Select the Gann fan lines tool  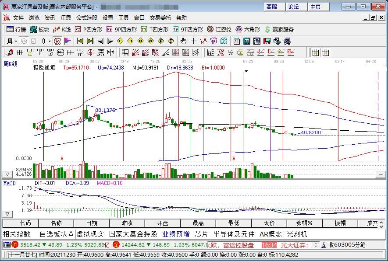tap(135, 52)
